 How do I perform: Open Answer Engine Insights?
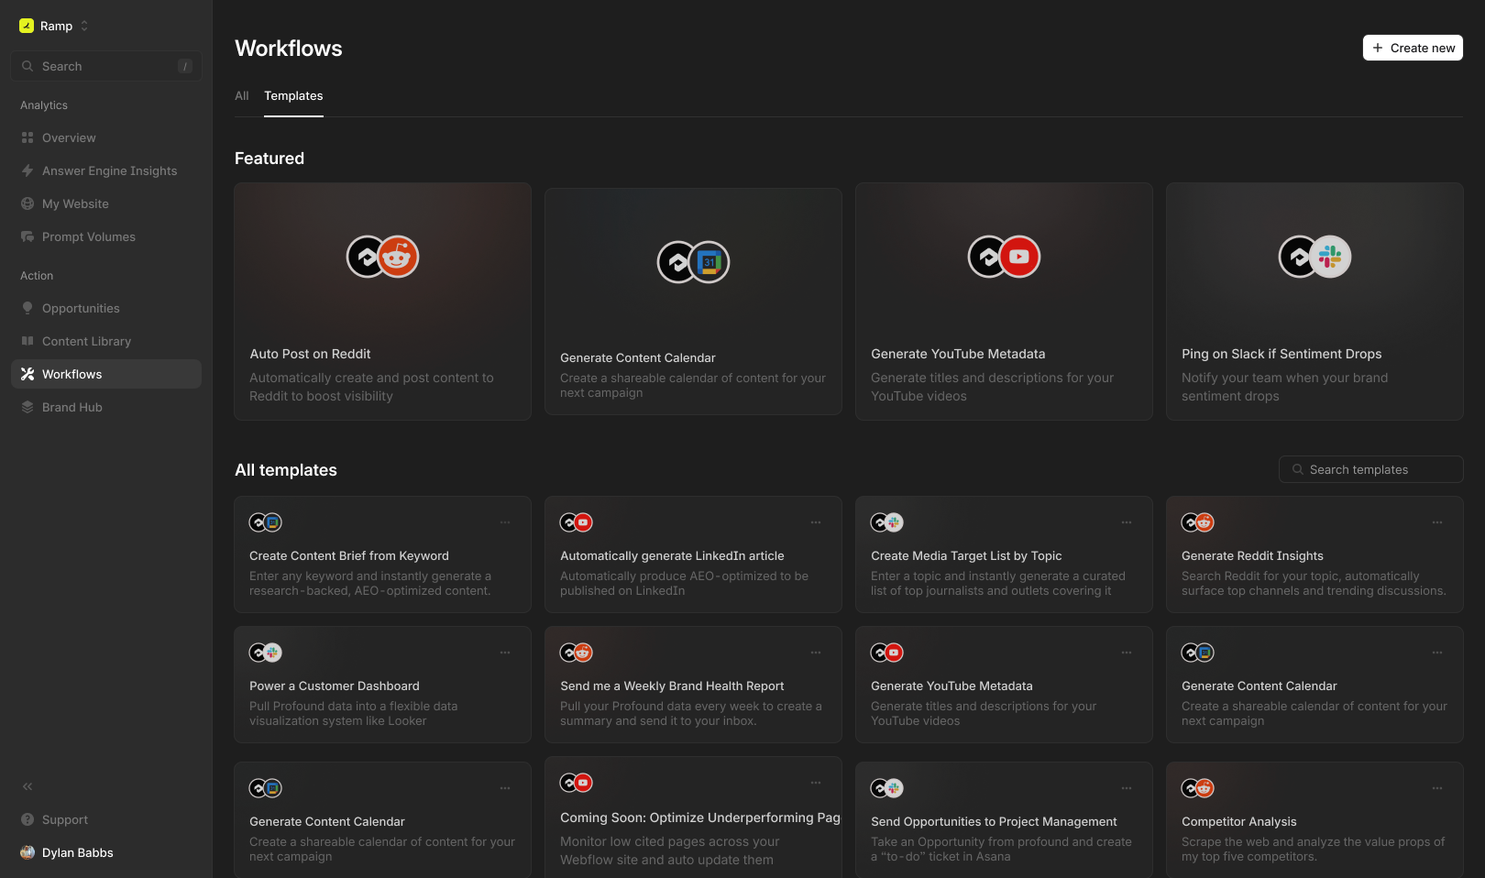pos(106,170)
